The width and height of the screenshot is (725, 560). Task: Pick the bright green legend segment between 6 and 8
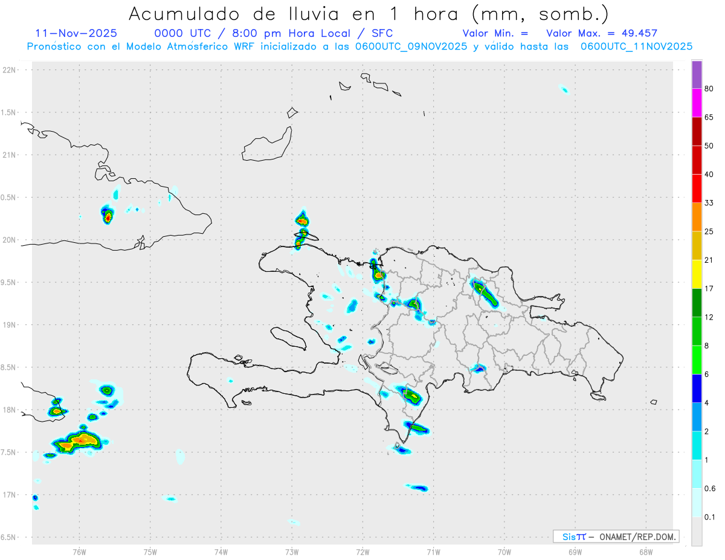697,359
